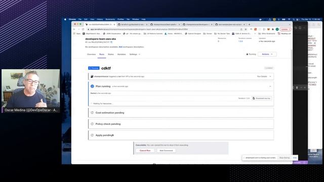Open the Variables tab
Image resolution: width=324 pixels, height=182 pixels.
(x=121, y=54)
